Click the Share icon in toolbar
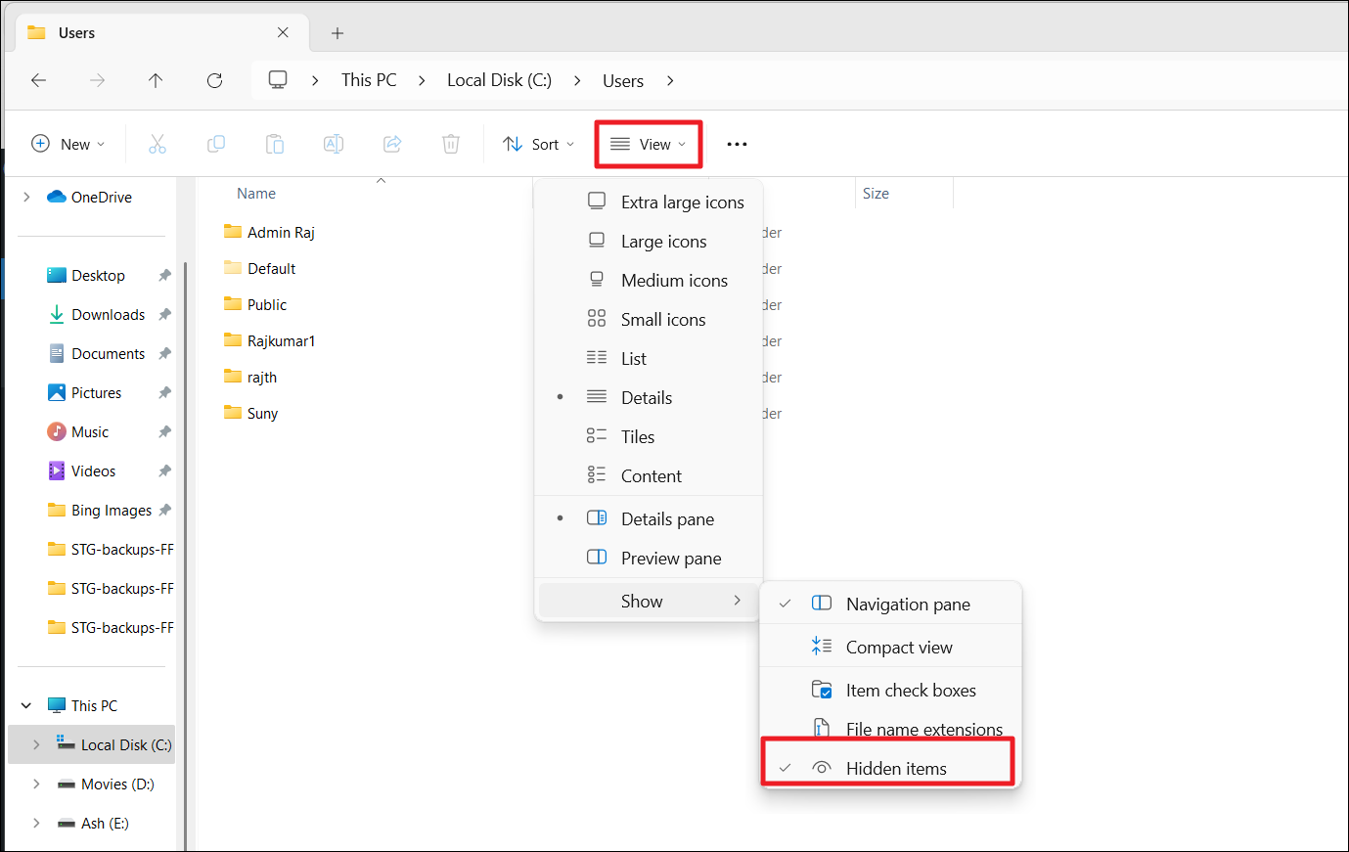 pos(392,145)
